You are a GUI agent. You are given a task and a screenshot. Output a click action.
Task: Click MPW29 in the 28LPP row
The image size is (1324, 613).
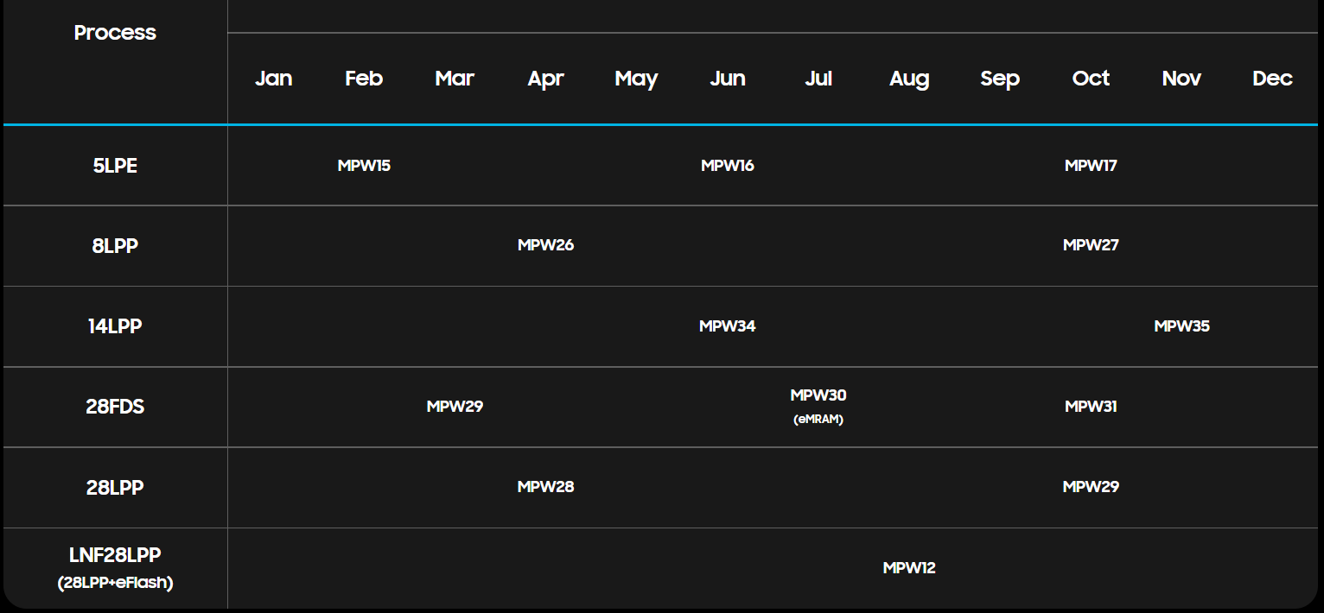tap(1091, 487)
